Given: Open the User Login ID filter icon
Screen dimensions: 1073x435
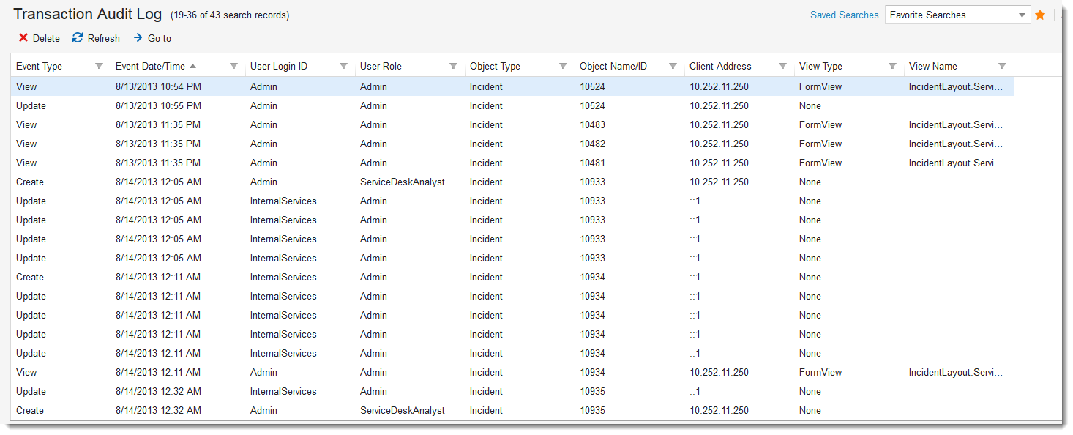Looking at the screenshot, I should 343,66.
